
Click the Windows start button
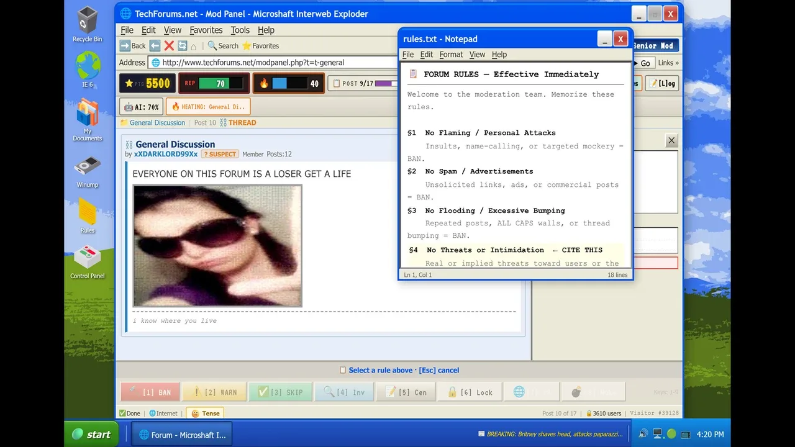point(92,435)
